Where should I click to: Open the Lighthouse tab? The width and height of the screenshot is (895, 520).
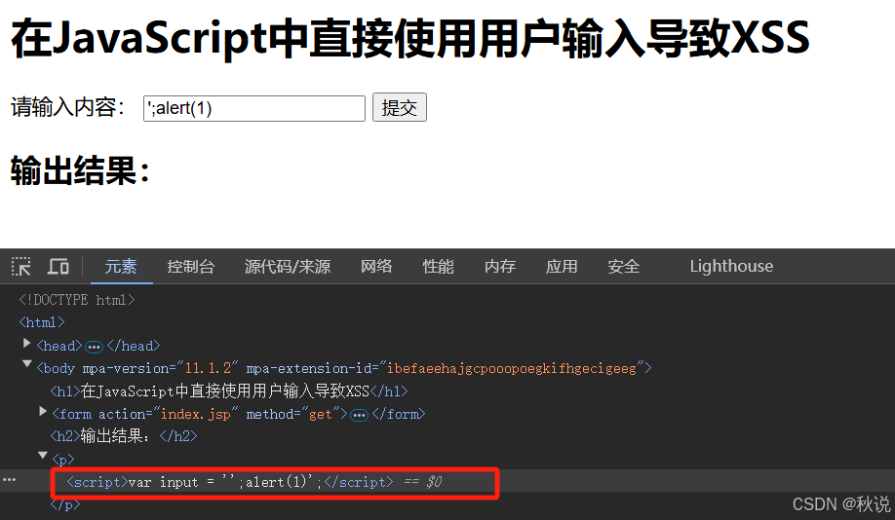click(x=731, y=266)
